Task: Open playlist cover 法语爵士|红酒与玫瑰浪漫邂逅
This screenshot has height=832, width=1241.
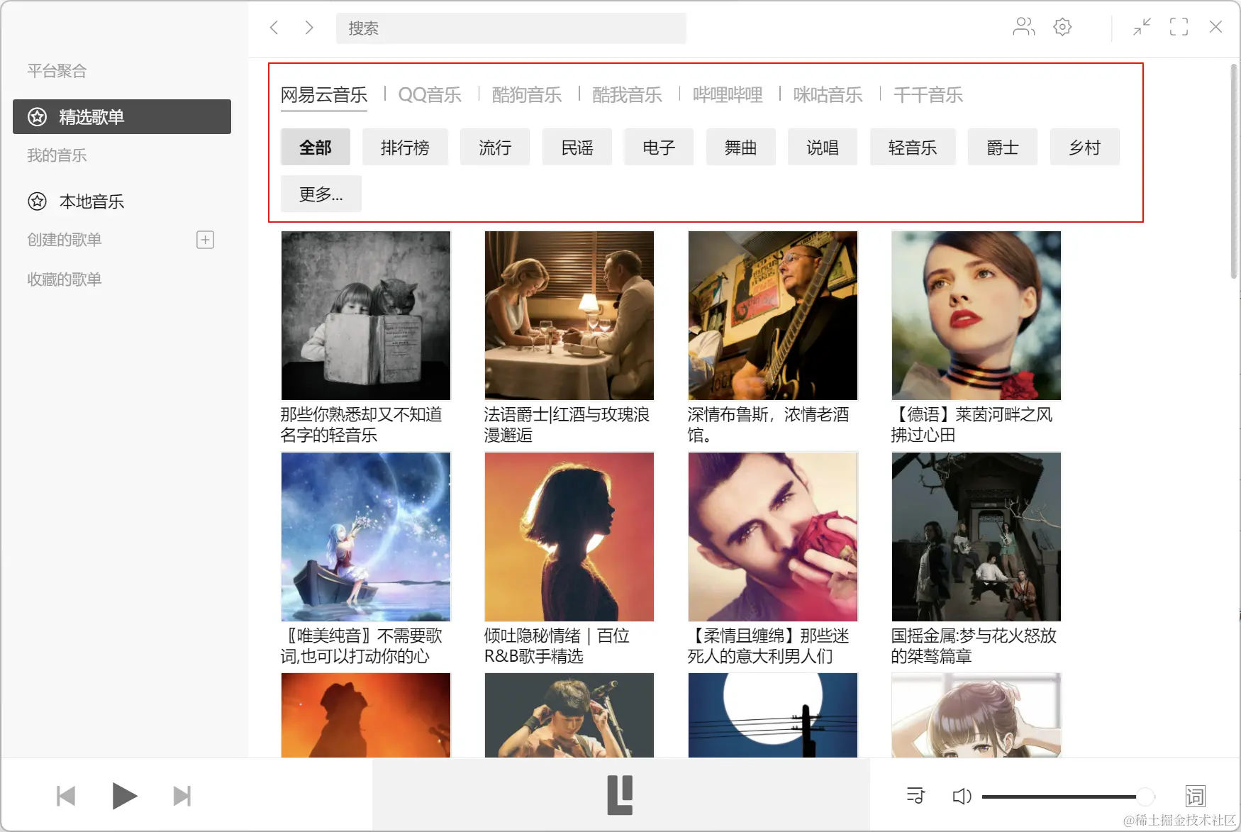Action: click(x=569, y=316)
